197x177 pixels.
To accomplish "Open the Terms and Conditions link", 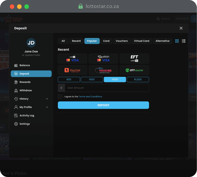I will 90,96.
